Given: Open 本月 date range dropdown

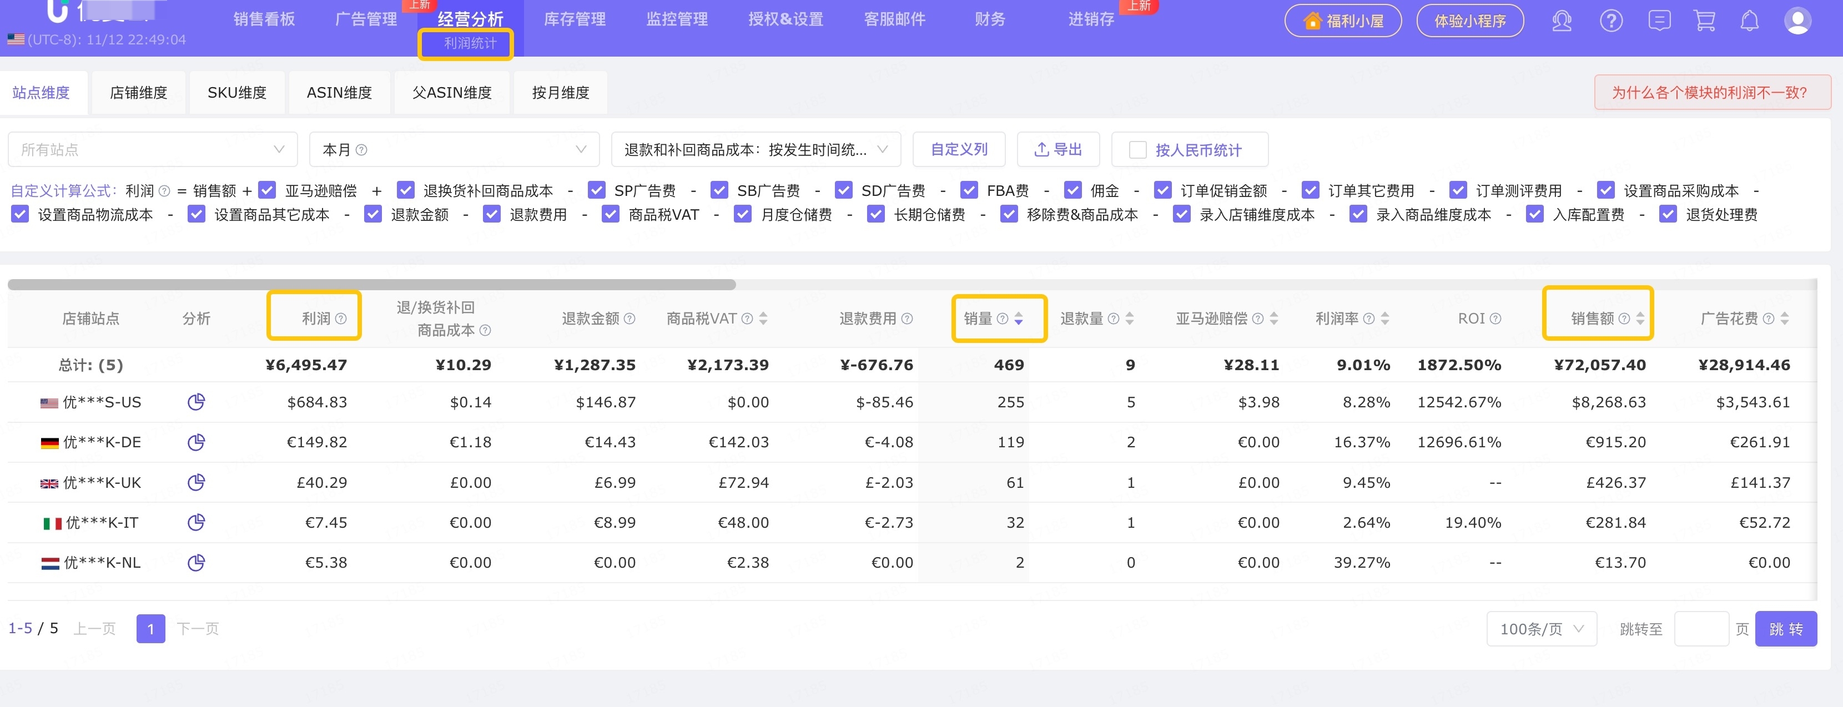Looking at the screenshot, I should click(x=454, y=150).
